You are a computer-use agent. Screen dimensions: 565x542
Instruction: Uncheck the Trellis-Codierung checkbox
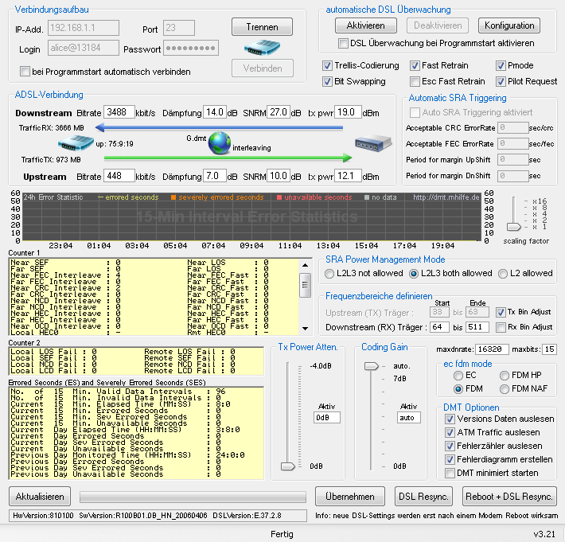tap(328, 65)
